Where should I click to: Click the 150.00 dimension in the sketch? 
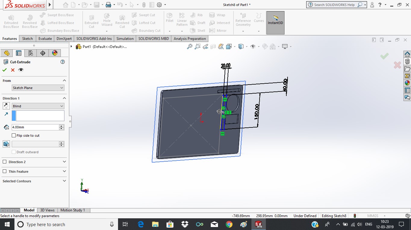[x=257, y=112]
